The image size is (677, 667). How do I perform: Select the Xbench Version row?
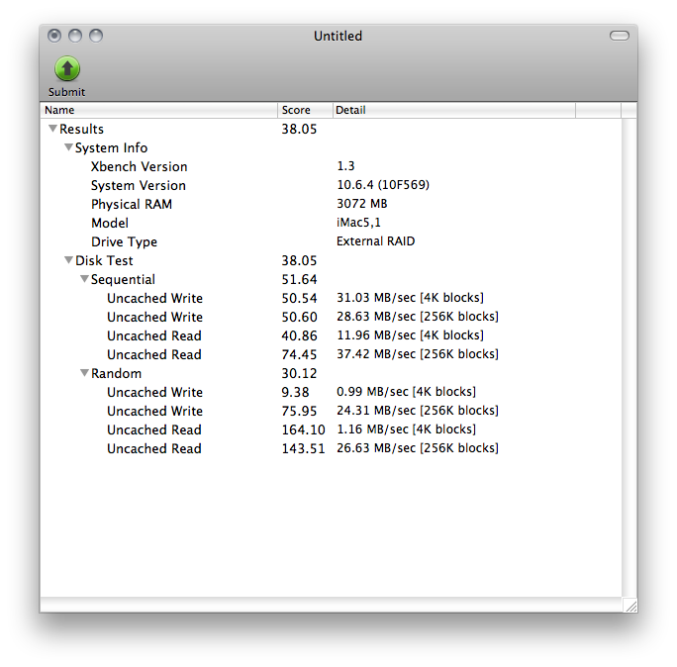point(331,166)
